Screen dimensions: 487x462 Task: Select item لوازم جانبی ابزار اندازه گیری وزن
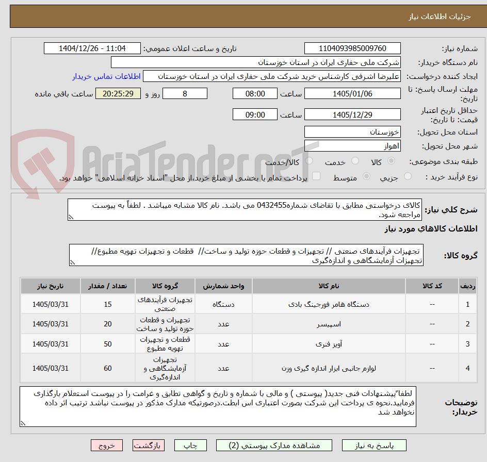(329, 368)
